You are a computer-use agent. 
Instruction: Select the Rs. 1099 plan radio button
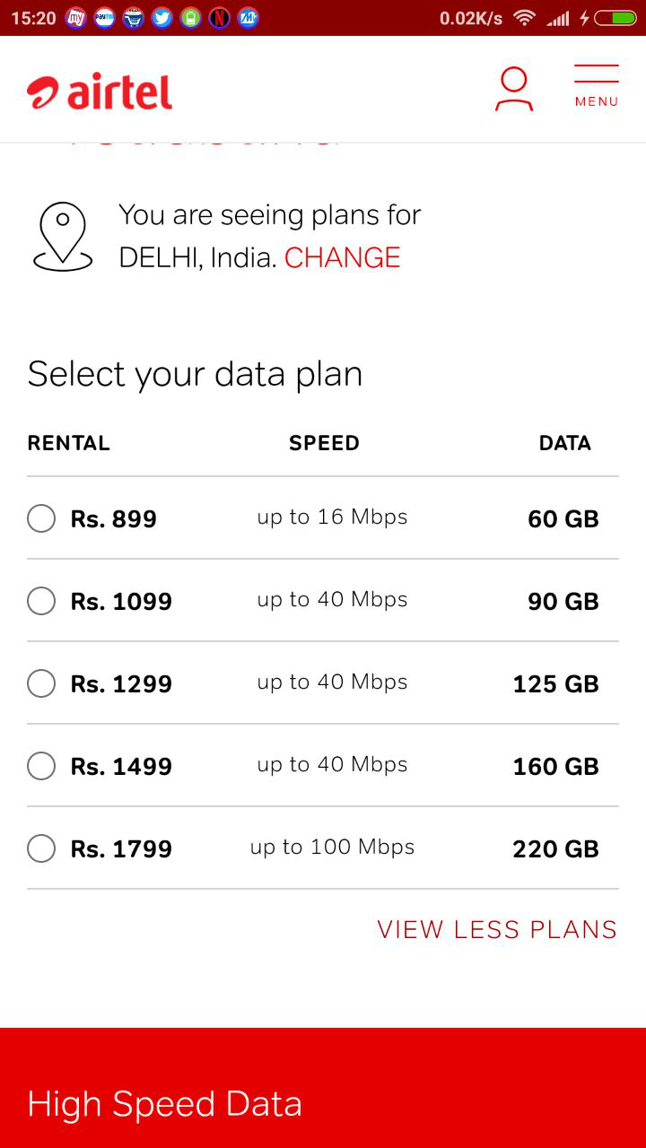[x=41, y=601]
